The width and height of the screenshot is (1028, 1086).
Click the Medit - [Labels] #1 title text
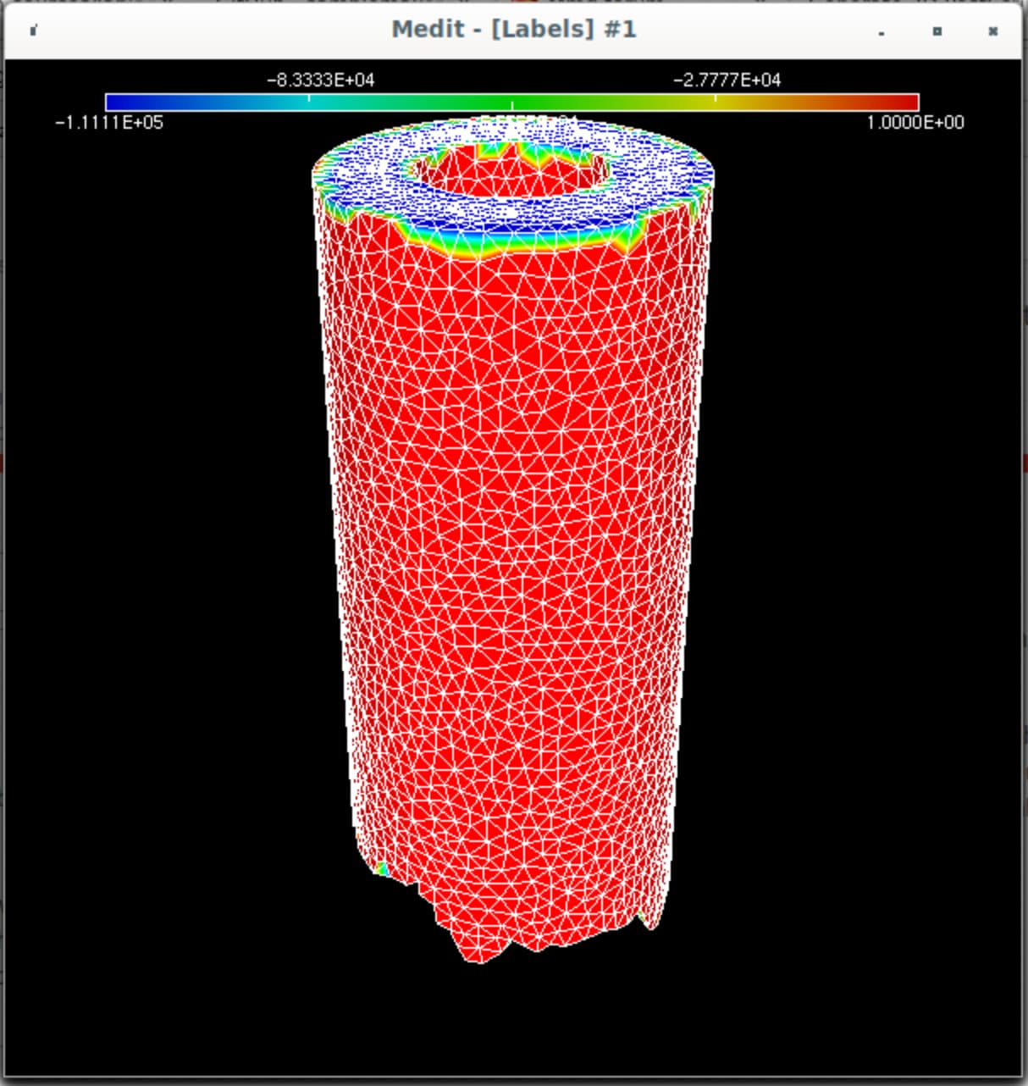[513, 30]
